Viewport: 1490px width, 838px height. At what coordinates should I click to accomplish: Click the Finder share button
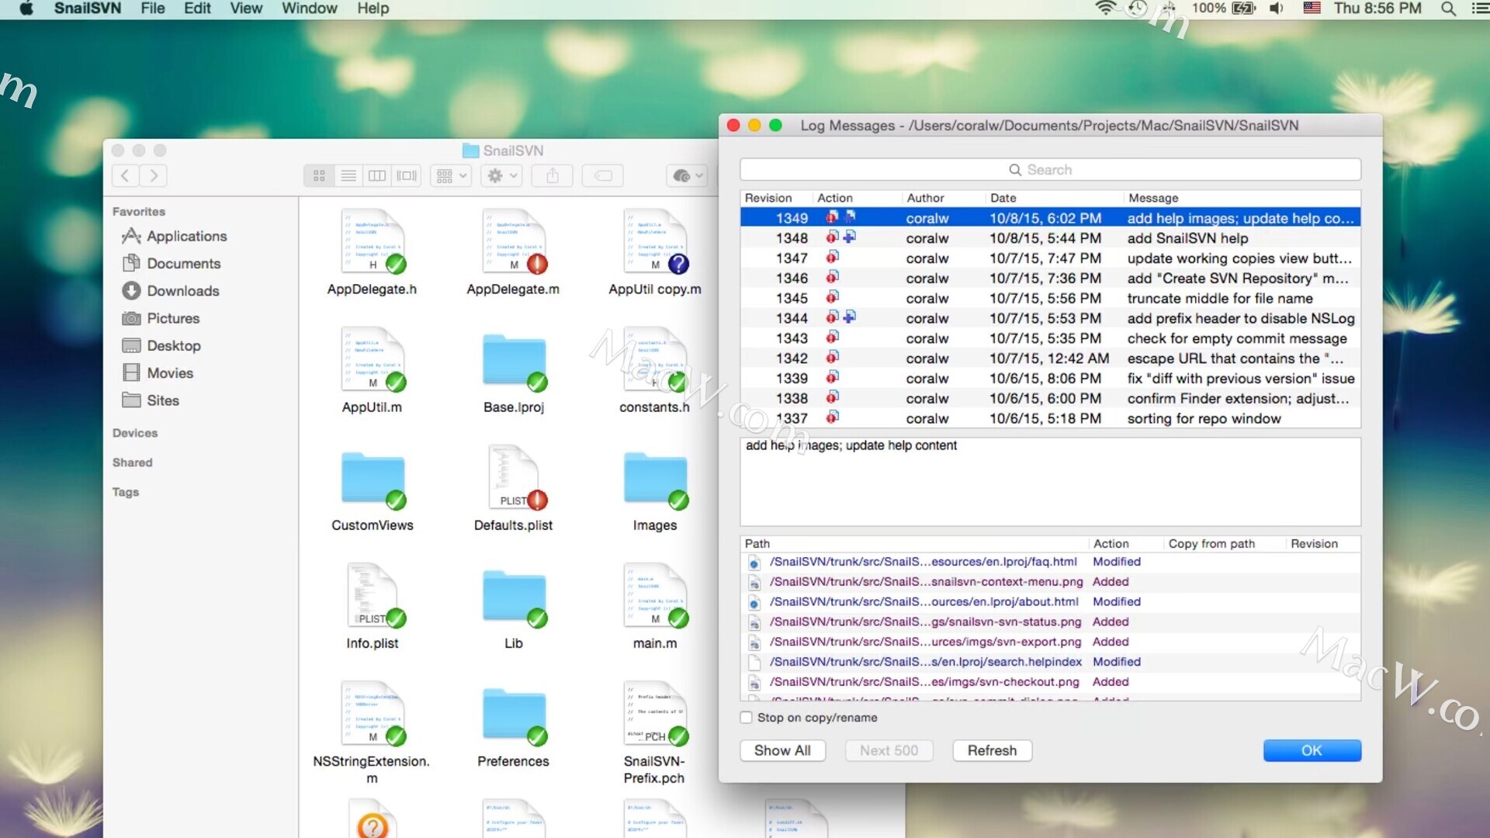point(553,176)
